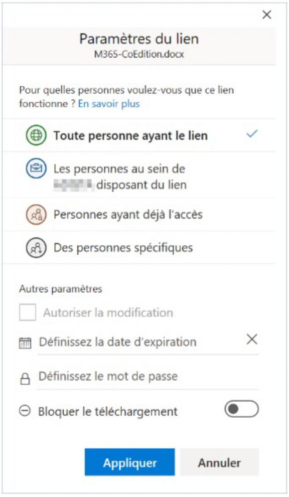Click the specific people icon
The image size is (289, 497).
[x=36, y=248]
